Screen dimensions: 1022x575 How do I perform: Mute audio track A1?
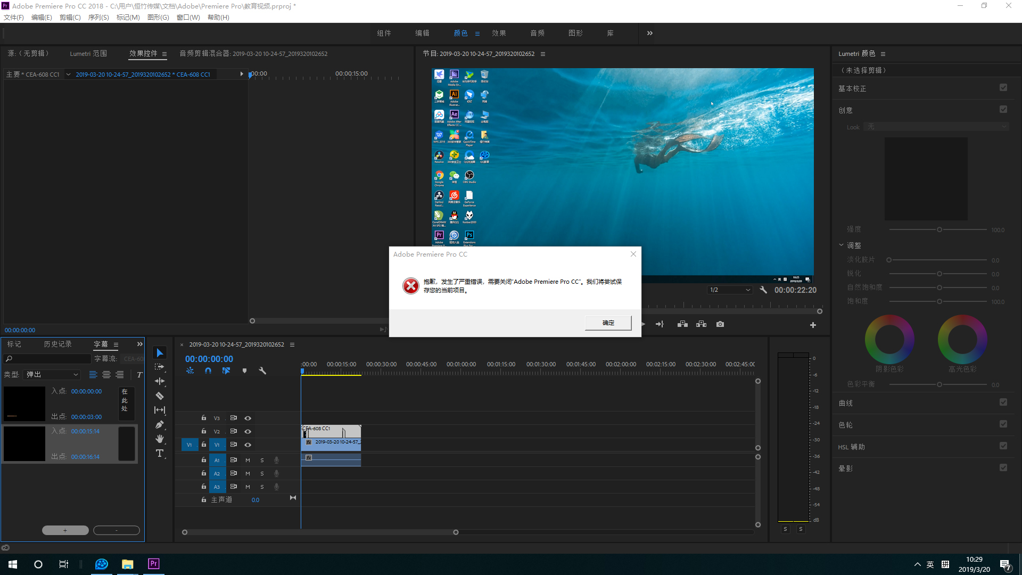[x=248, y=460]
